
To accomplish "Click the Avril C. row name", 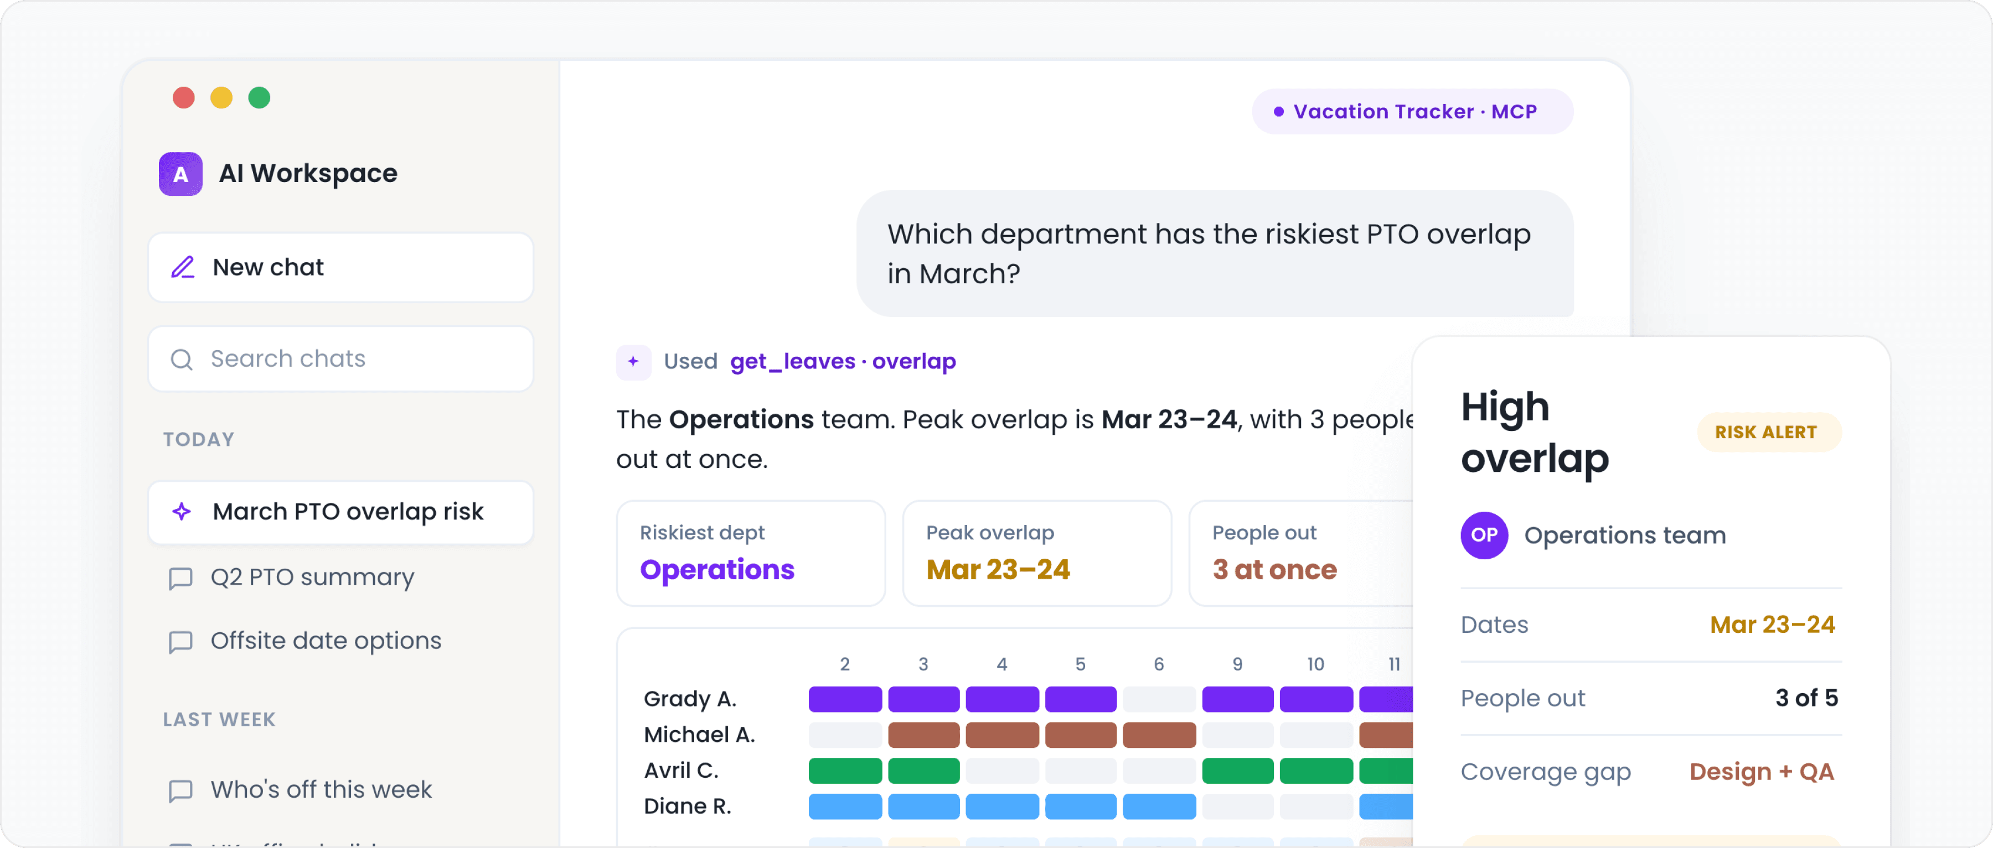I will point(681,770).
